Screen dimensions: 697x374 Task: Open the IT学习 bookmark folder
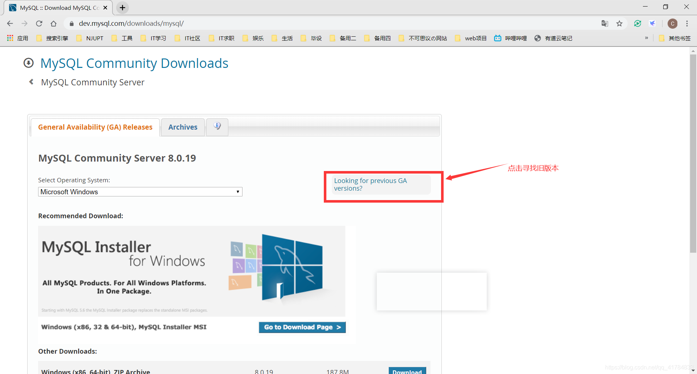pyautogui.click(x=154, y=38)
